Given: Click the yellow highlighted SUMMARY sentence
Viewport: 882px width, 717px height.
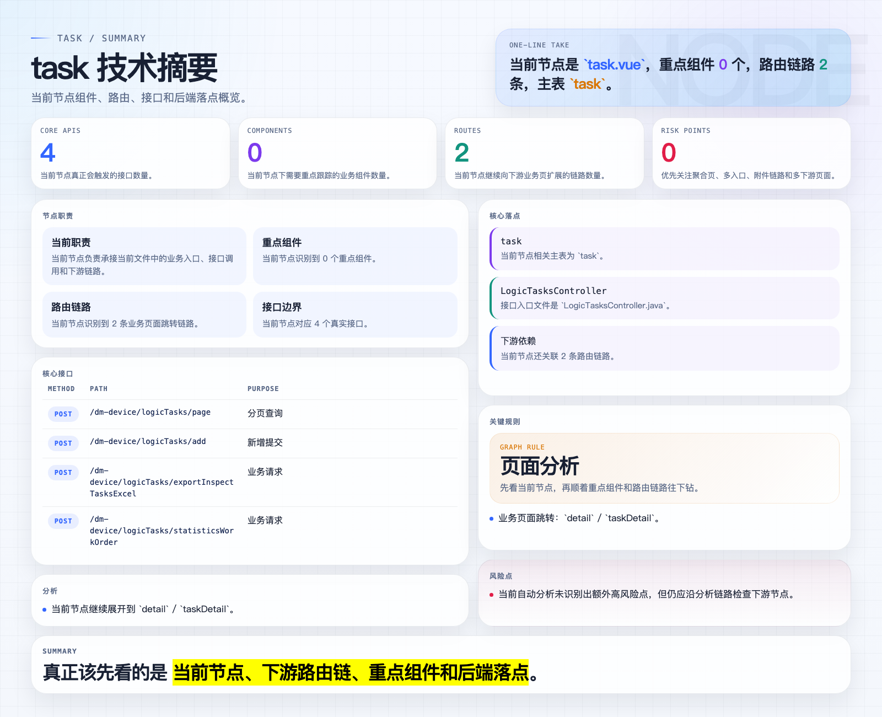Looking at the screenshot, I should click(351, 672).
